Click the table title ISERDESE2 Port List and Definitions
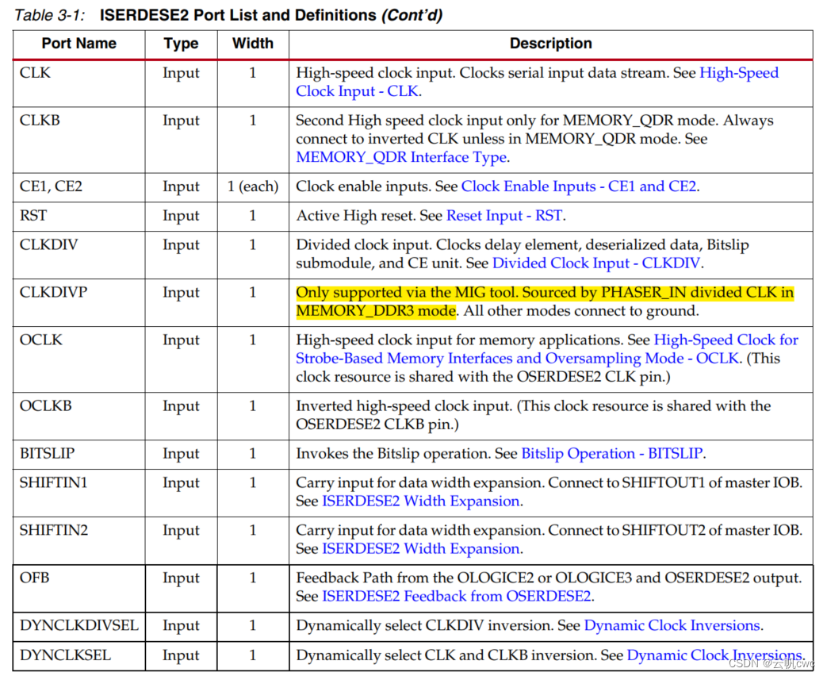 point(237,15)
